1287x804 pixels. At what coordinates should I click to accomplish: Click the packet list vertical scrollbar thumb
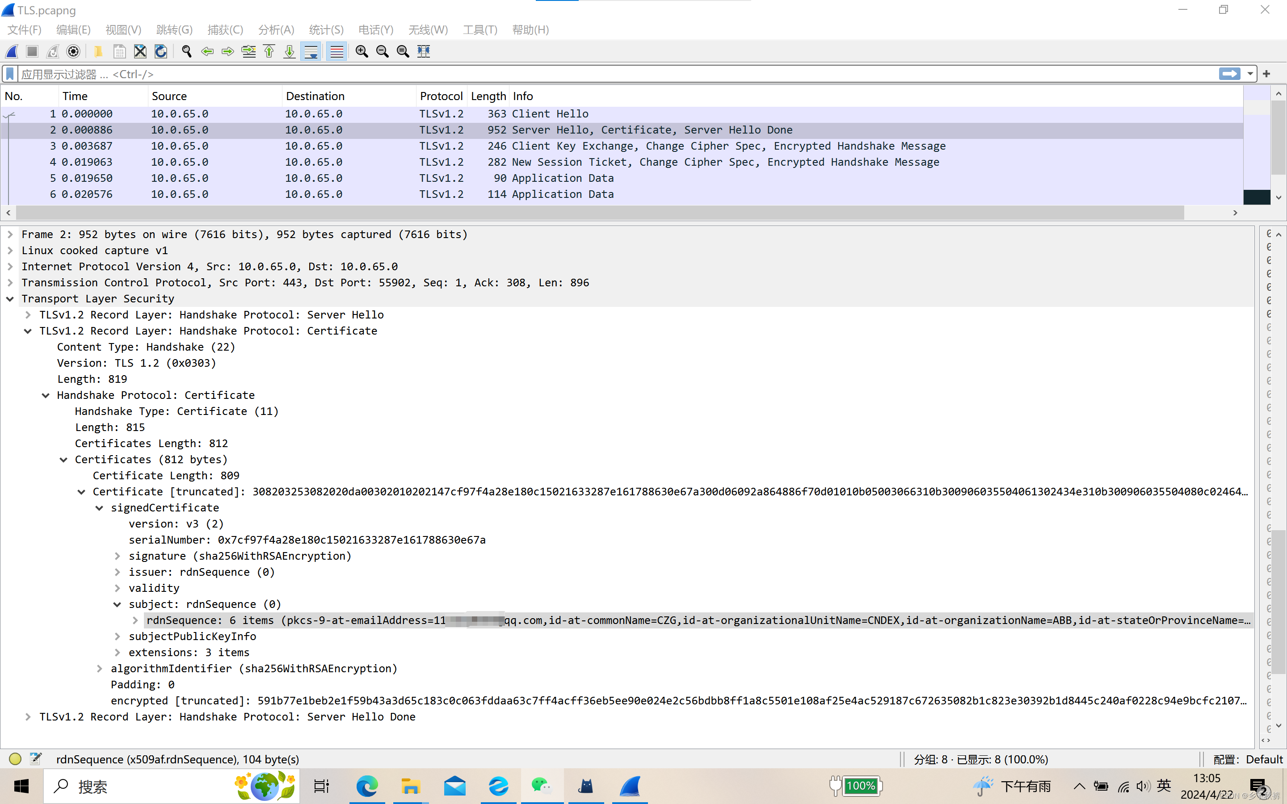[1279, 138]
